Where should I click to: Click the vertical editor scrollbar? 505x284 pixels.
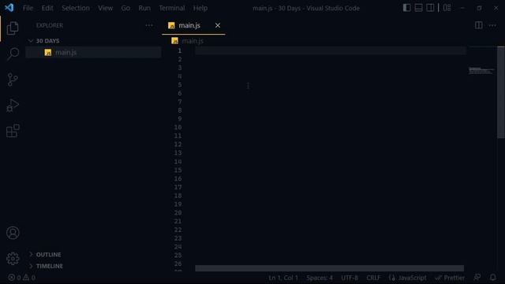pos(501,92)
